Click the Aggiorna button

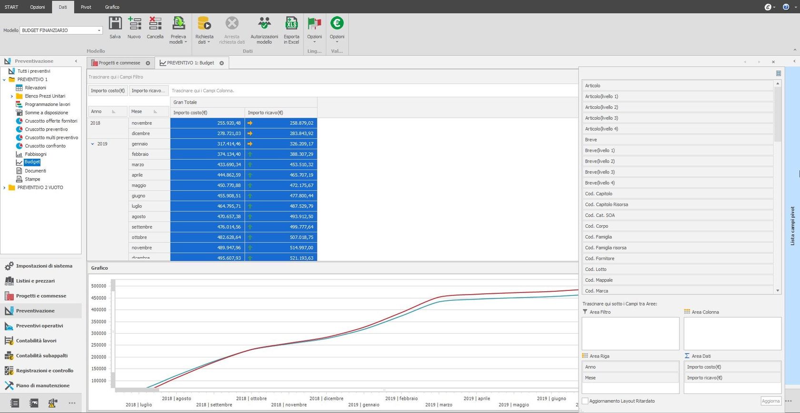(x=770, y=401)
